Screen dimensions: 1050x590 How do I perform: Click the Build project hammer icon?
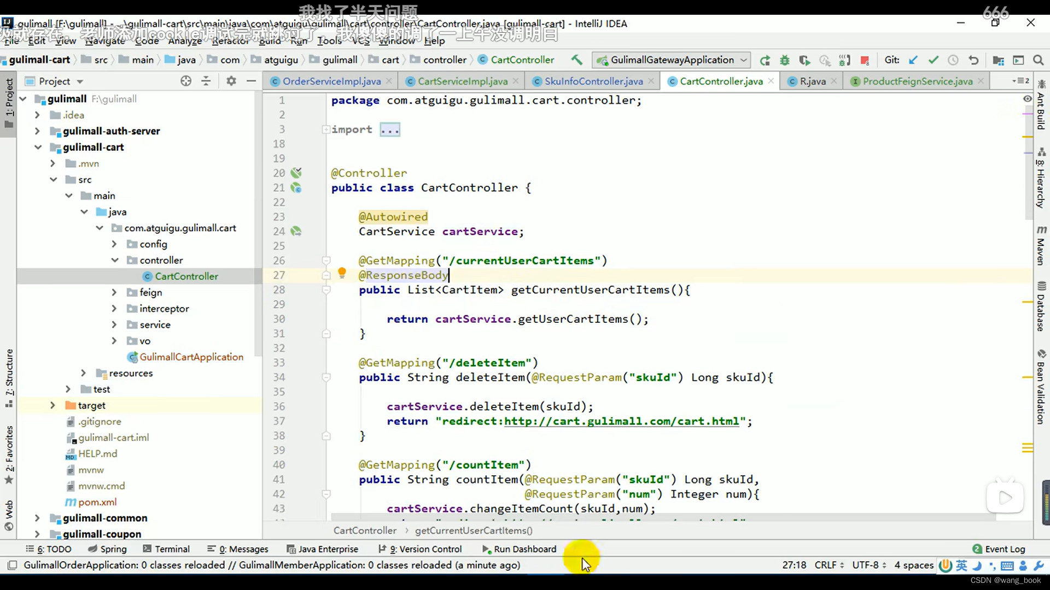pyautogui.click(x=576, y=60)
